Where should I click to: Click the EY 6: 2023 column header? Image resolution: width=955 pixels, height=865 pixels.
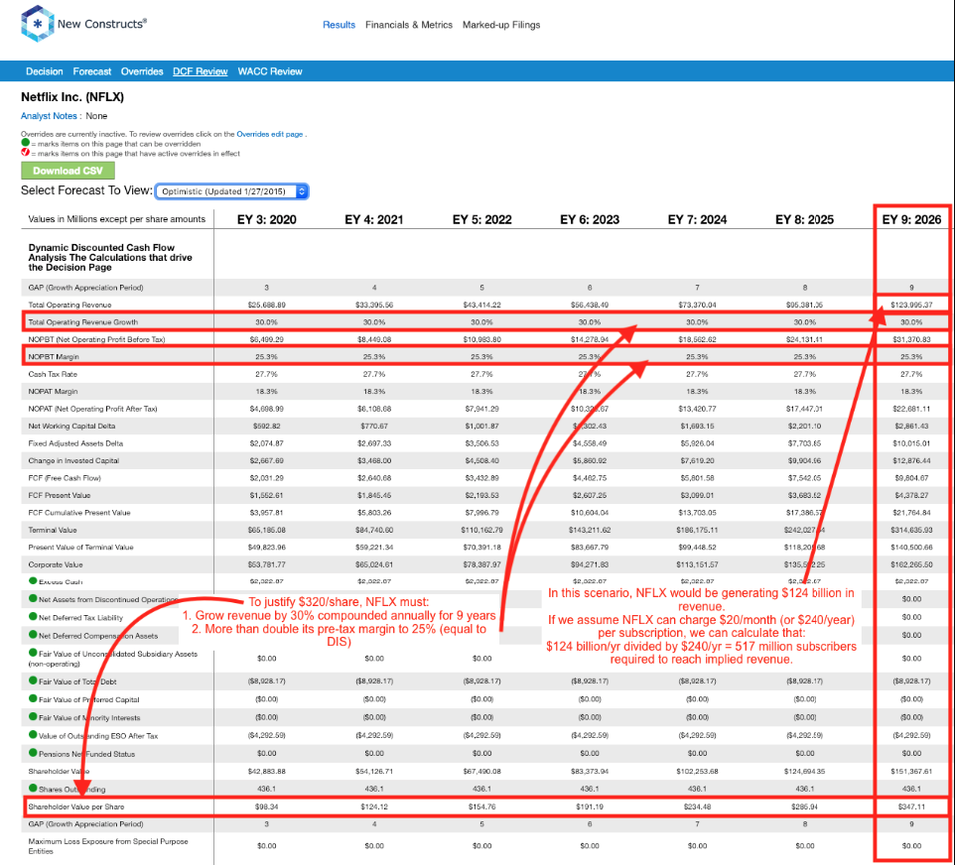click(x=590, y=219)
